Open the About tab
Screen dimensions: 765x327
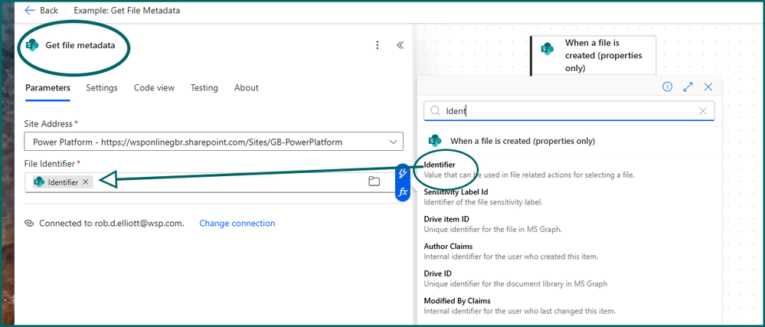pos(247,88)
